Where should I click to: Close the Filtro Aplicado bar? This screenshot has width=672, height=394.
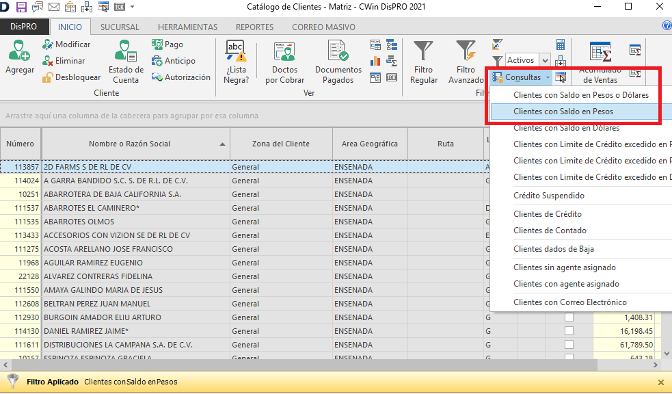(x=660, y=382)
